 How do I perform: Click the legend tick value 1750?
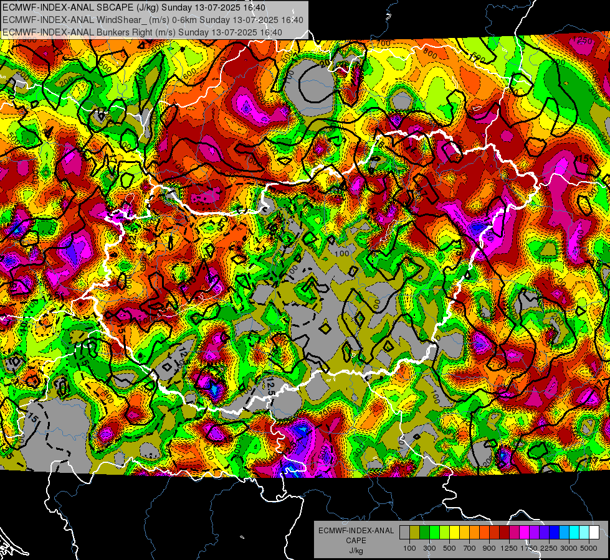pyautogui.click(x=529, y=548)
